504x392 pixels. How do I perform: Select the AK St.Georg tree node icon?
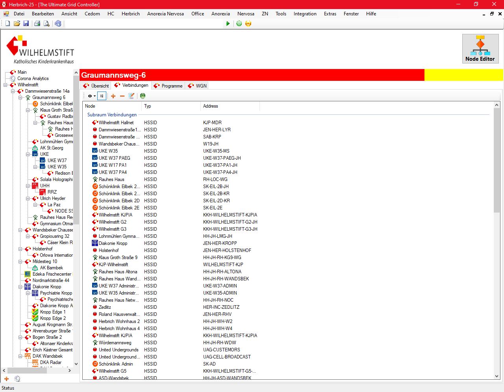[35, 148]
